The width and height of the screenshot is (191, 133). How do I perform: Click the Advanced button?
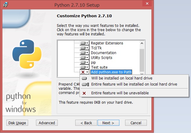(47, 123)
